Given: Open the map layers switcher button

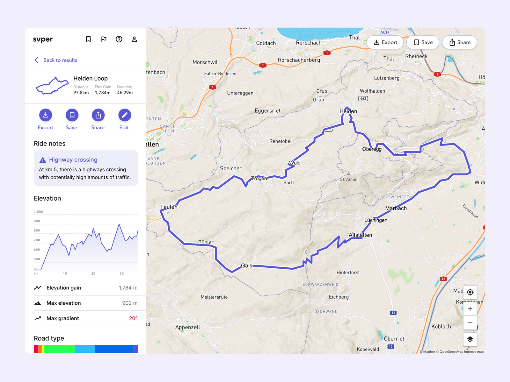Looking at the screenshot, I should 470,339.
